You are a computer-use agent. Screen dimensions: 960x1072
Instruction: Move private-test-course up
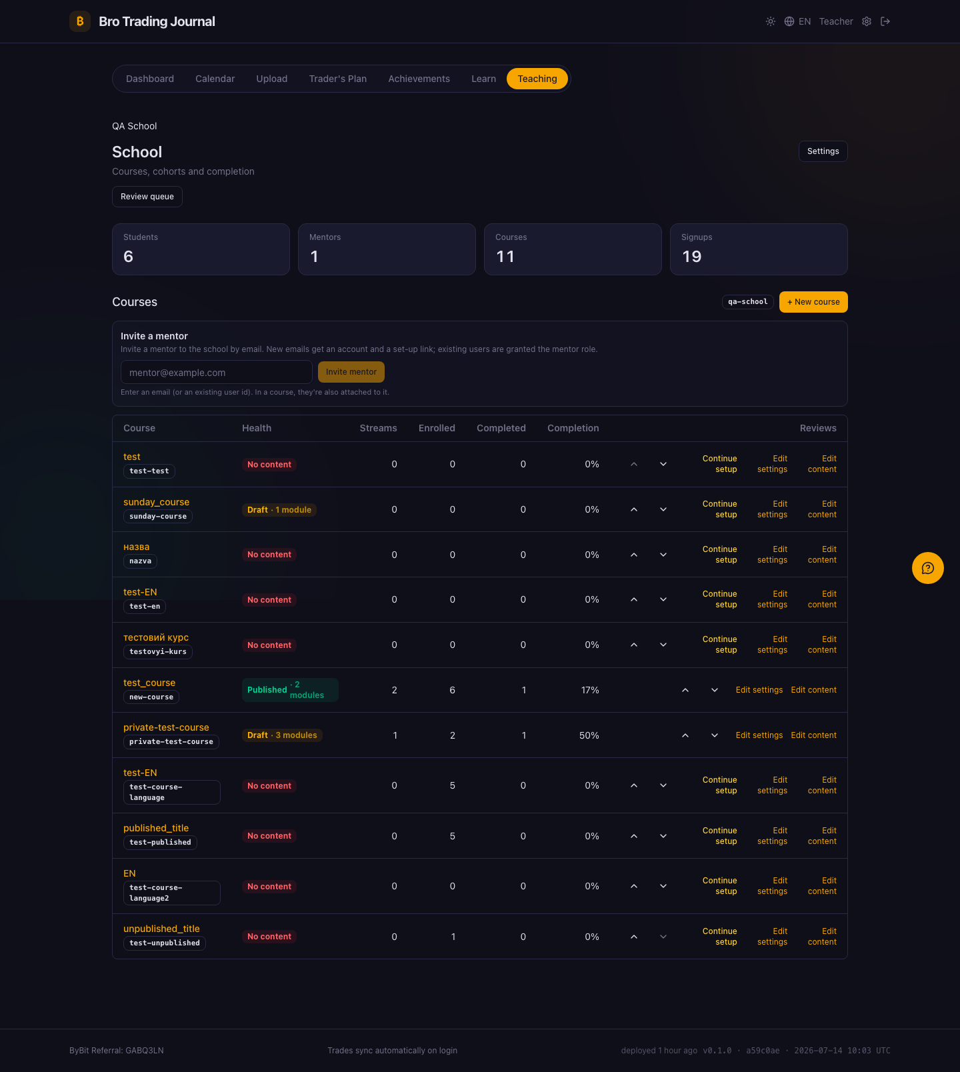coord(685,735)
